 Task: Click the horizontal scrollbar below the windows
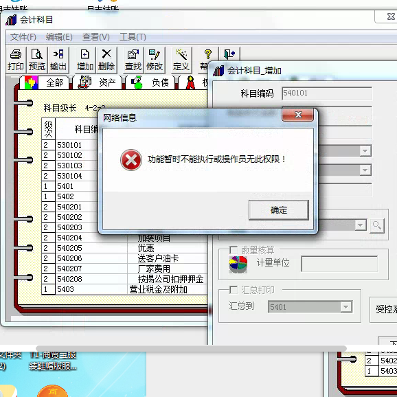[x=191, y=348]
